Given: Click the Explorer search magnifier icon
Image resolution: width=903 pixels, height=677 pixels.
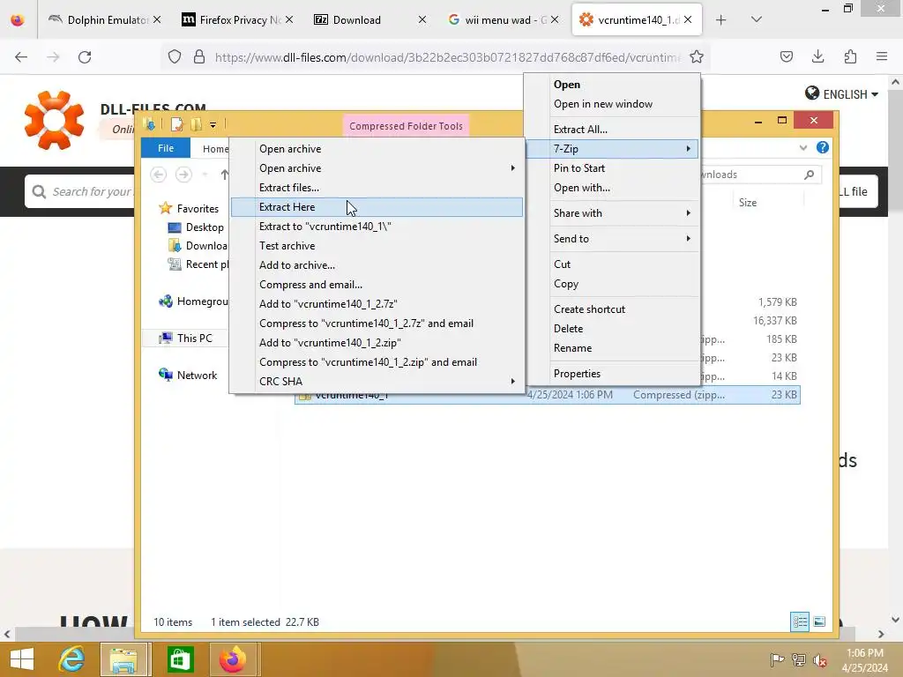Looking at the screenshot, I should (810, 175).
